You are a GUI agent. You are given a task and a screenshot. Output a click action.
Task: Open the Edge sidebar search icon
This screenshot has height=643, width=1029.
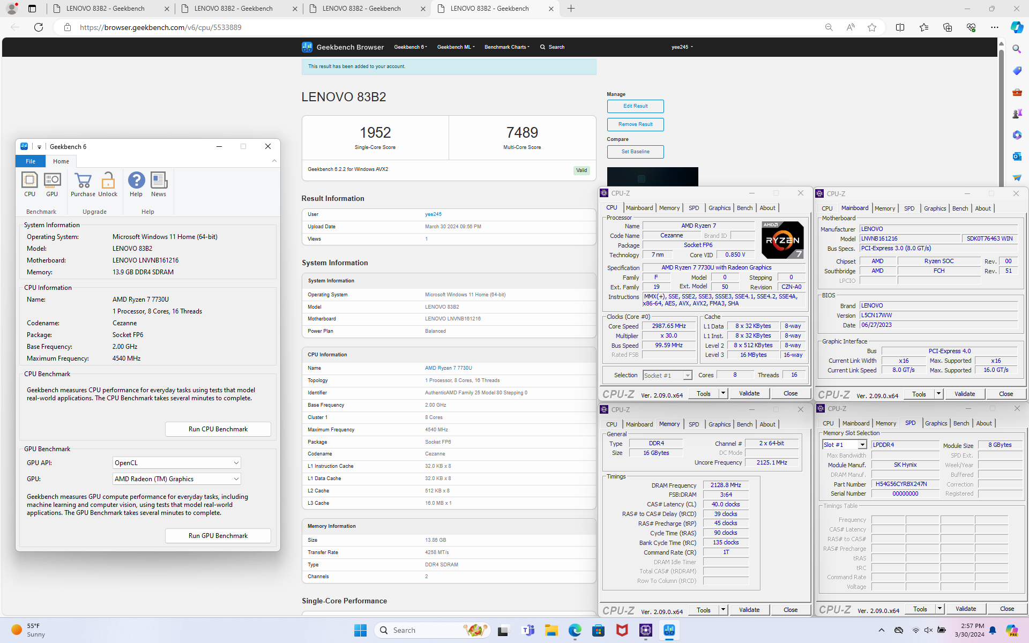pyautogui.click(x=1017, y=49)
